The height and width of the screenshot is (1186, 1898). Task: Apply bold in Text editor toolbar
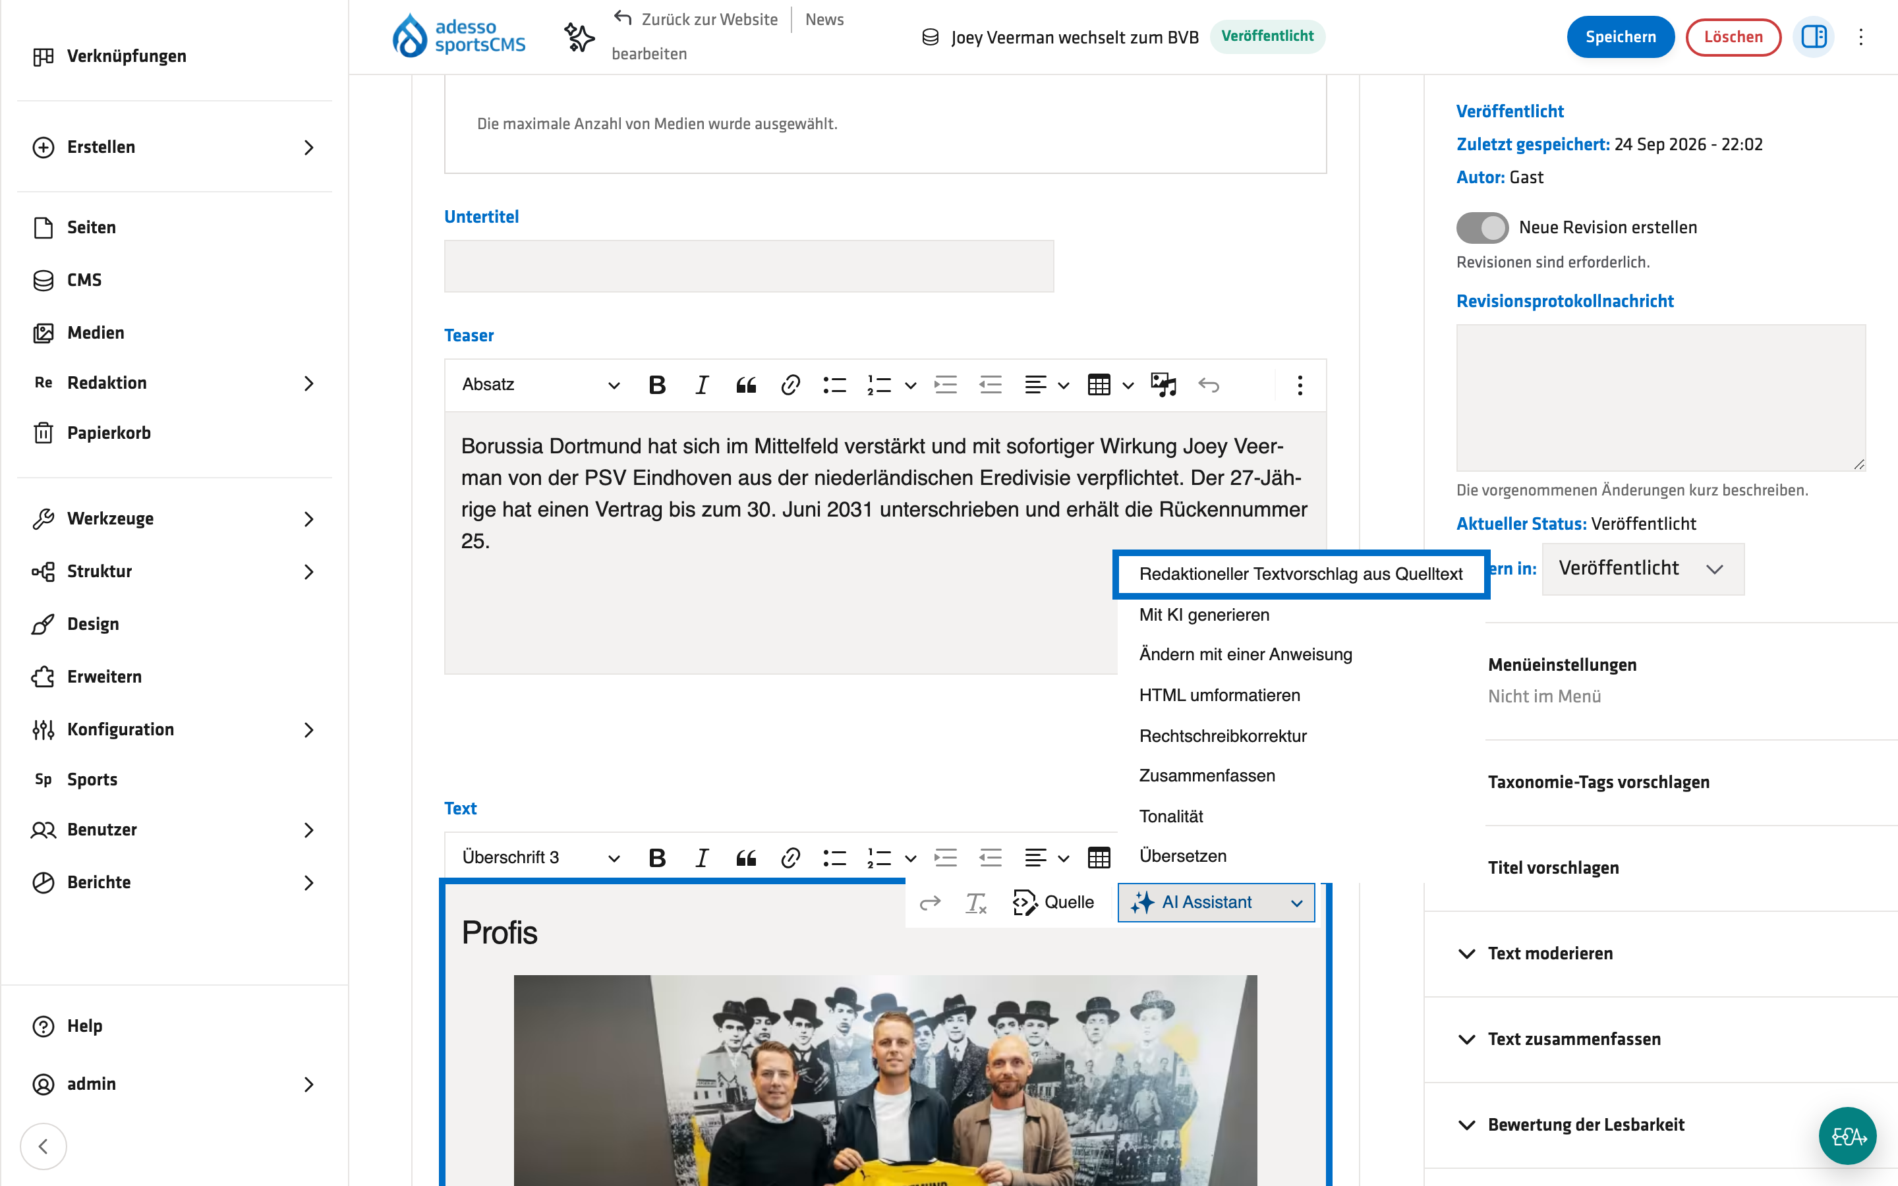(x=657, y=857)
